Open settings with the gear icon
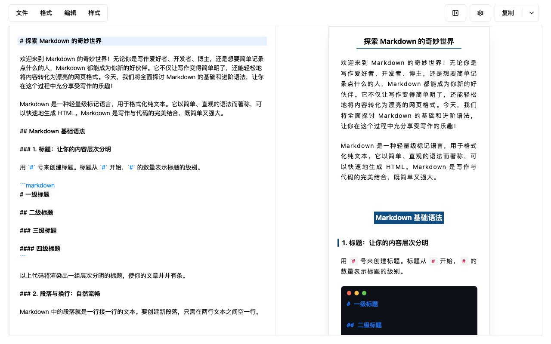Image resolution: width=551 pixels, height=344 pixels. pos(480,13)
